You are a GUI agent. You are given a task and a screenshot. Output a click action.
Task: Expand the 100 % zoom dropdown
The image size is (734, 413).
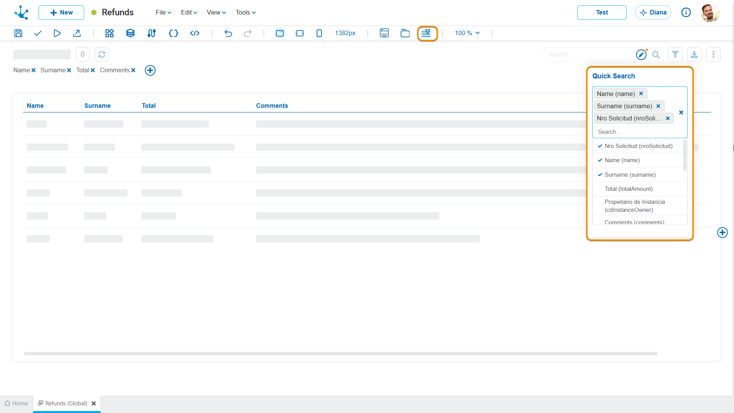467,33
